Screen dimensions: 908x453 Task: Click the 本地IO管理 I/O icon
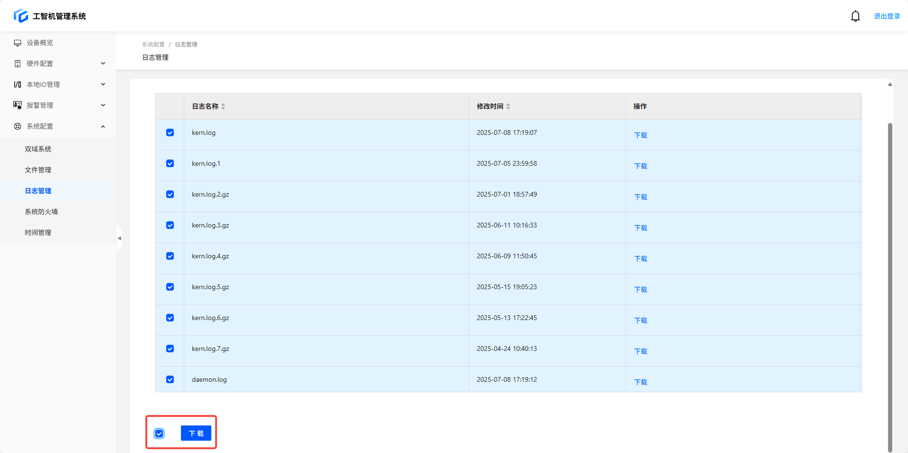(18, 85)
